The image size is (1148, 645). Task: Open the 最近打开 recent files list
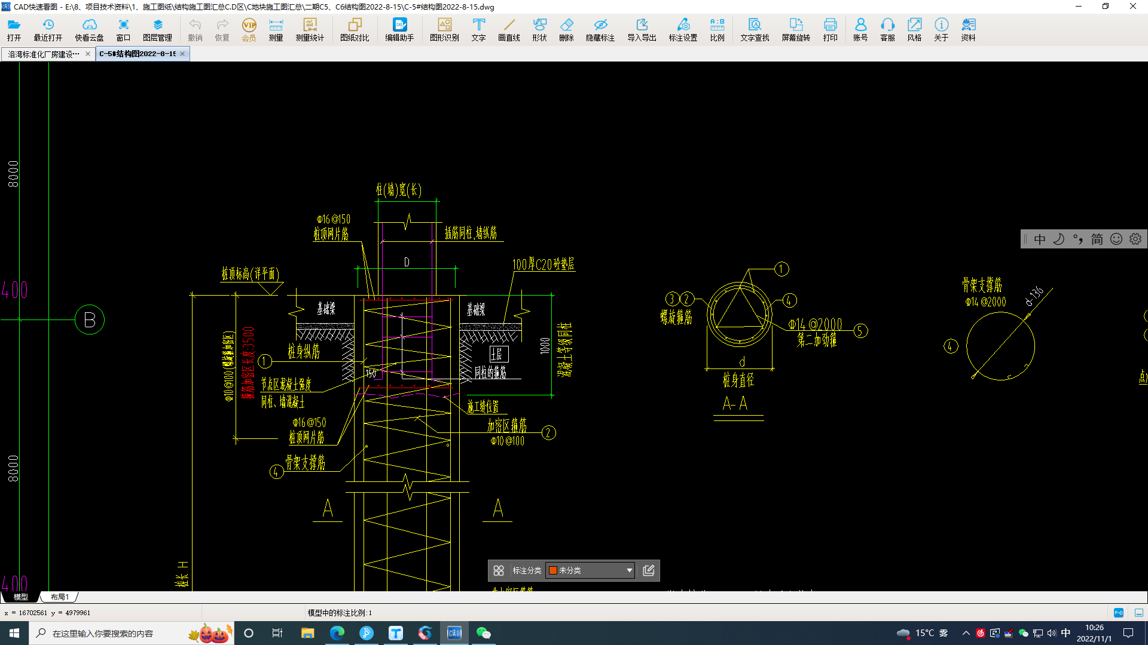click(48, 29)
